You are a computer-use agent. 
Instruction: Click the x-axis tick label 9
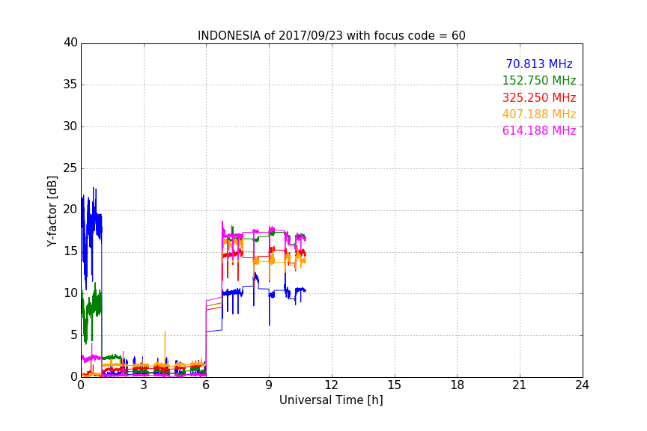point(269,385)
